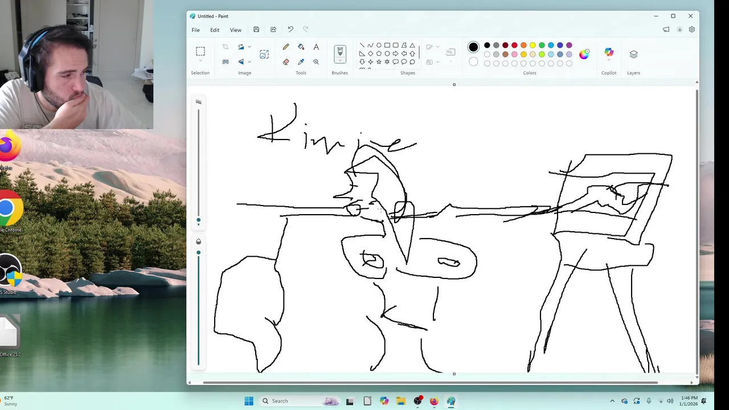The image size is (729, 410).
Task: Click the rectangular Selection tool
Action: (200, 51)
